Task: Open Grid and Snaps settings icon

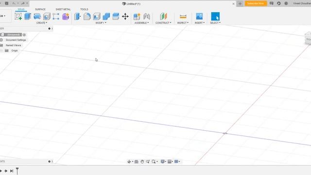Action: (x=170, y=161)
